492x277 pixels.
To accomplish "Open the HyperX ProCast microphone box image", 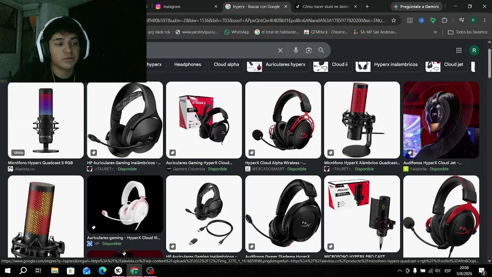I will [362, 214].
